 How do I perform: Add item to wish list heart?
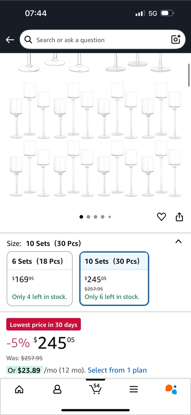tap(161, 217)
